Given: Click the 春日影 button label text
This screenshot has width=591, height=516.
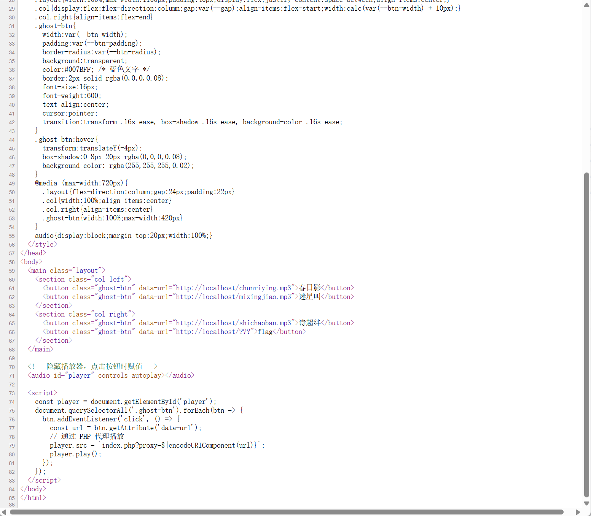Looking at the screenshot, I should [310, 288].
